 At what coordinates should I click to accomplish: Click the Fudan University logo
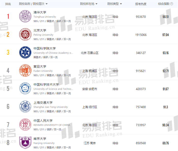coord(25,71)
